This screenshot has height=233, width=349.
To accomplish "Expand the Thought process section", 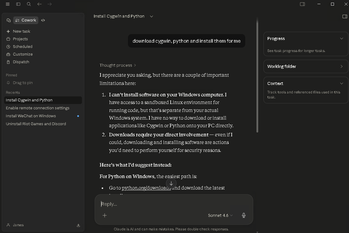I will click(x=118, y=65).
